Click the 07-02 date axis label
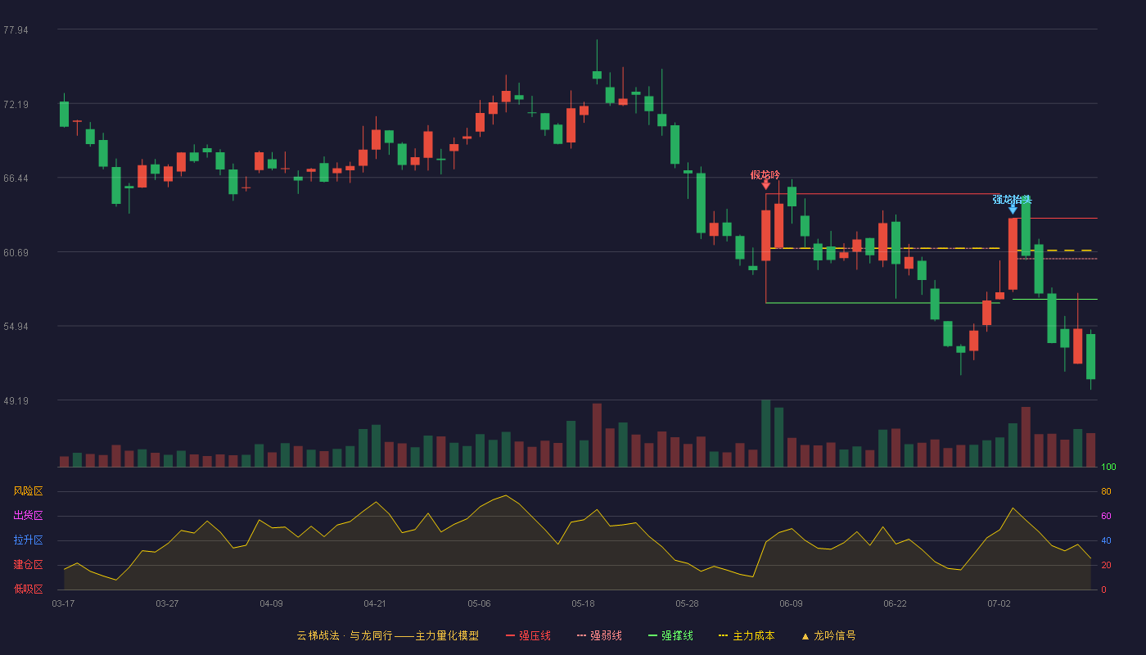Image resolution: width=1146 pixels, height=655 pixels. tap(999, 603)
